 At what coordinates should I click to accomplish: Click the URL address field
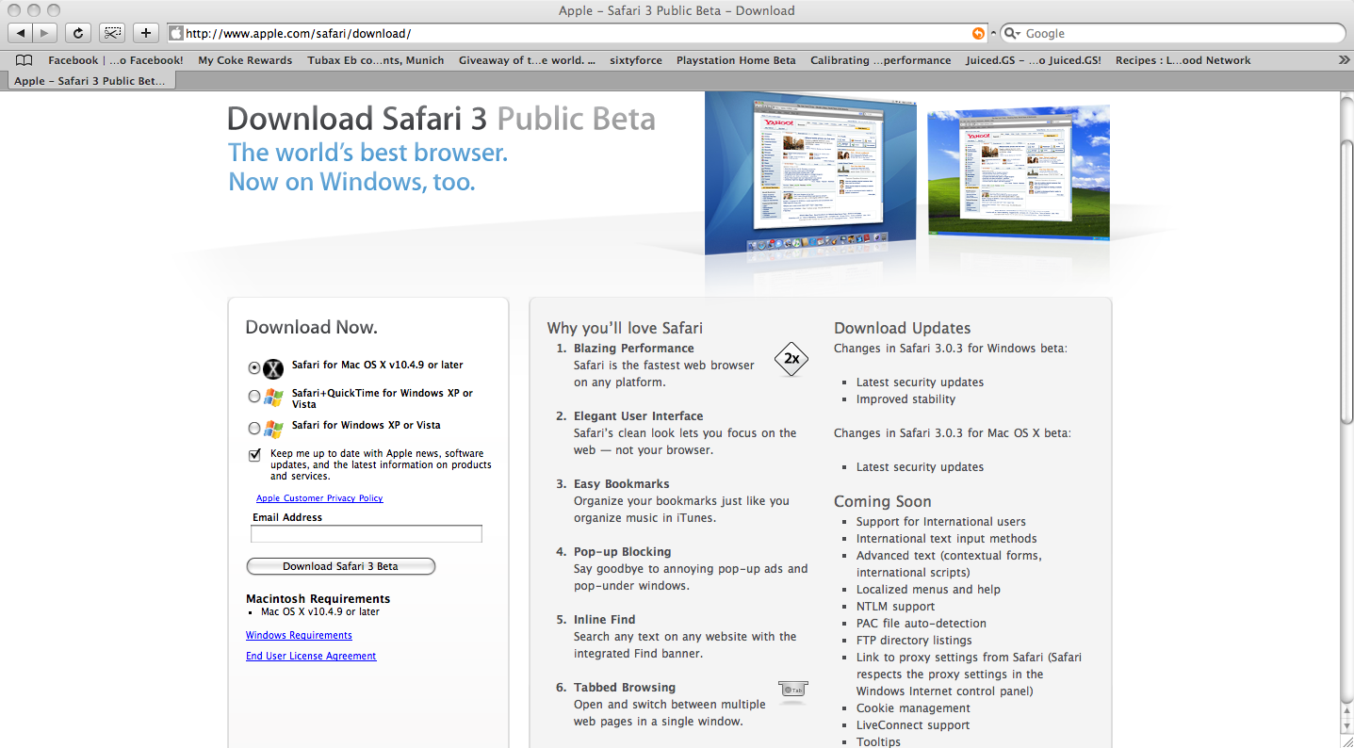[x=577, y=33]
